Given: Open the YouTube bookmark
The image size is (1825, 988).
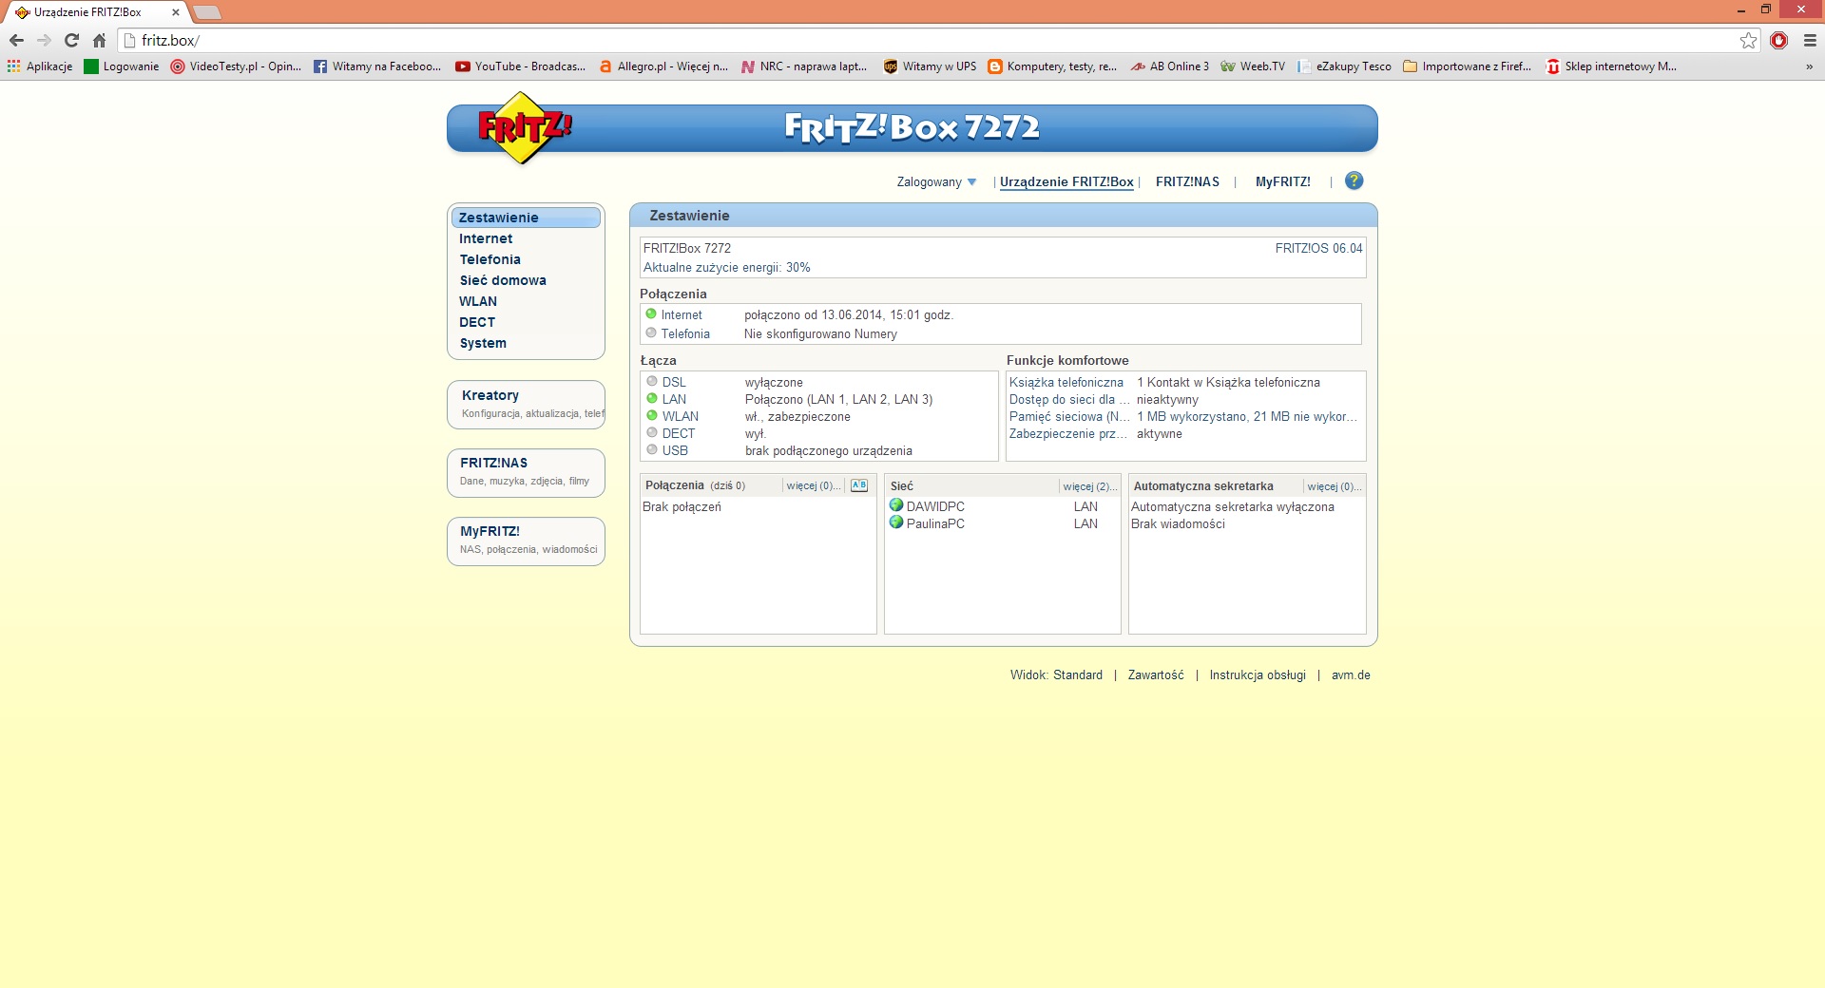Looking at the screenshot, I should (520, 66).
